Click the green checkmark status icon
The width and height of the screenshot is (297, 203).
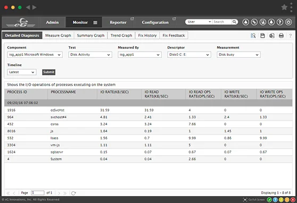269,200
